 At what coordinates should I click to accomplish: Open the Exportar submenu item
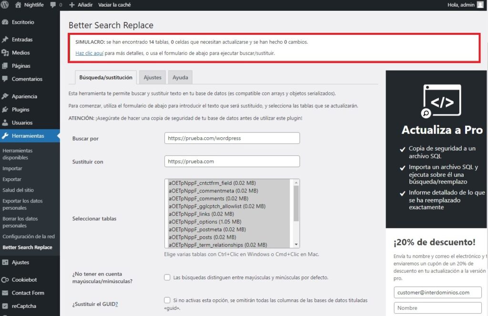click(x=12, y=179)
